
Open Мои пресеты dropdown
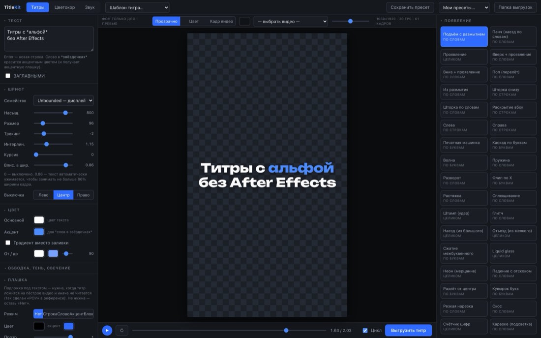[464, 7]
